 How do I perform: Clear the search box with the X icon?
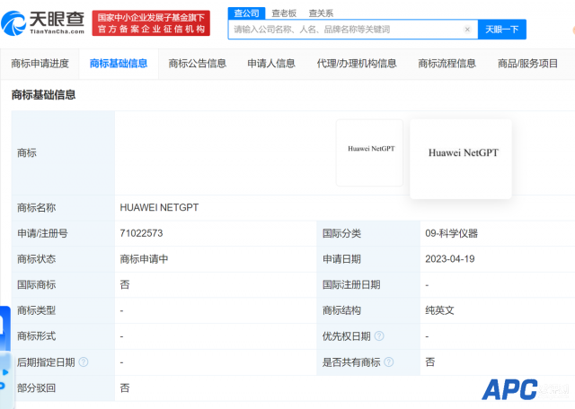467,30
